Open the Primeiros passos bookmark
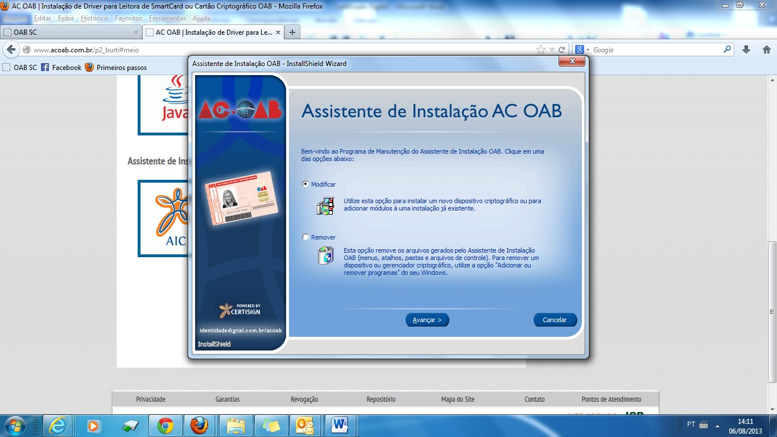Screen dimensions: 777x437 pyautogui.click(x=116, y=67)
